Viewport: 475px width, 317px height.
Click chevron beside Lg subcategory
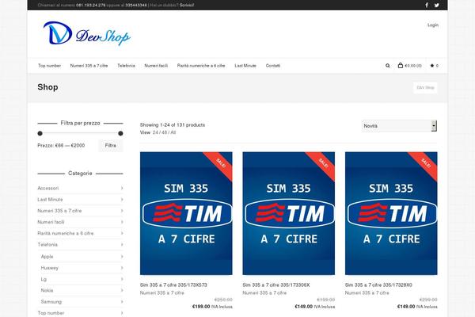click(x=122, y=279)
